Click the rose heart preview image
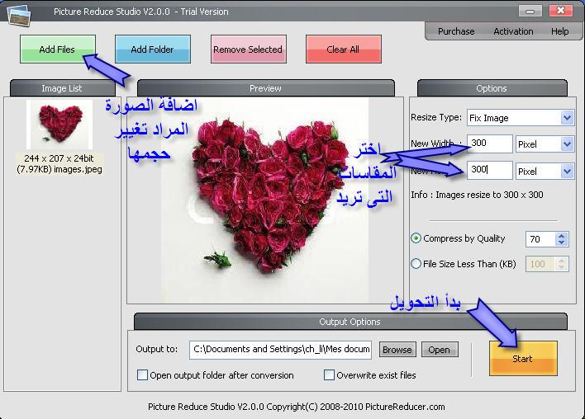Image resolution: width=585 pixels, height=419 pixels. point(265,200)
